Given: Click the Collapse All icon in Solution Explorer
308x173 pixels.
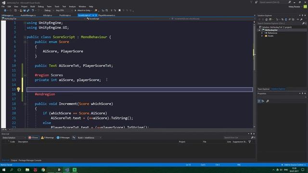Looking at the screenshot, I should (x=290, y=19).
